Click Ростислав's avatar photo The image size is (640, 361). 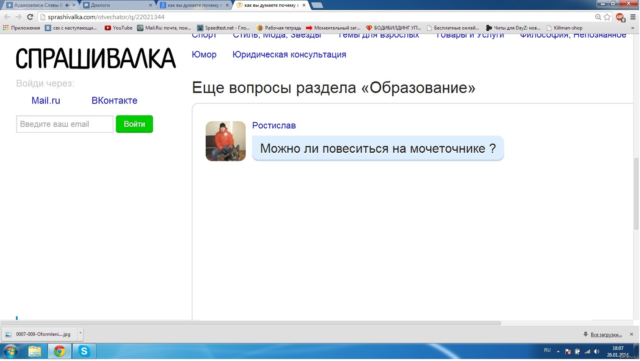(x=226, y=141)
